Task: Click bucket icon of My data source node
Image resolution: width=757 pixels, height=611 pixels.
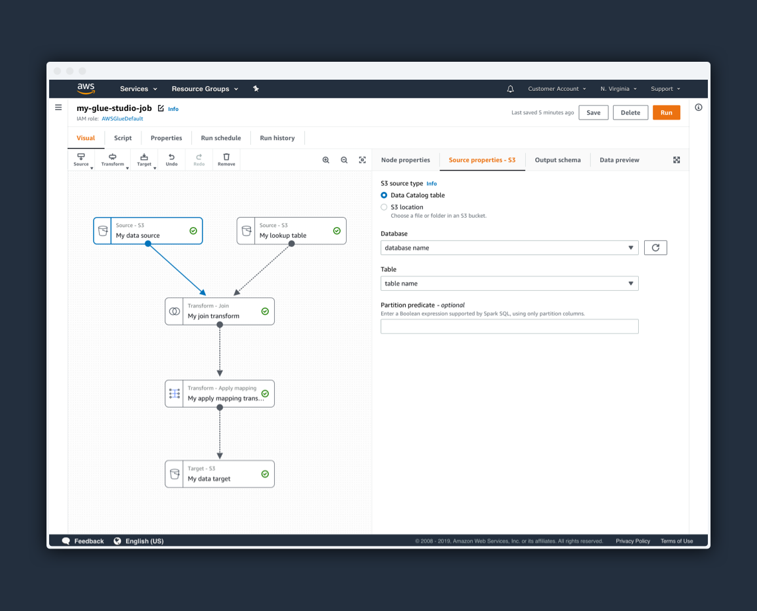Action: (x=102, y=231)
